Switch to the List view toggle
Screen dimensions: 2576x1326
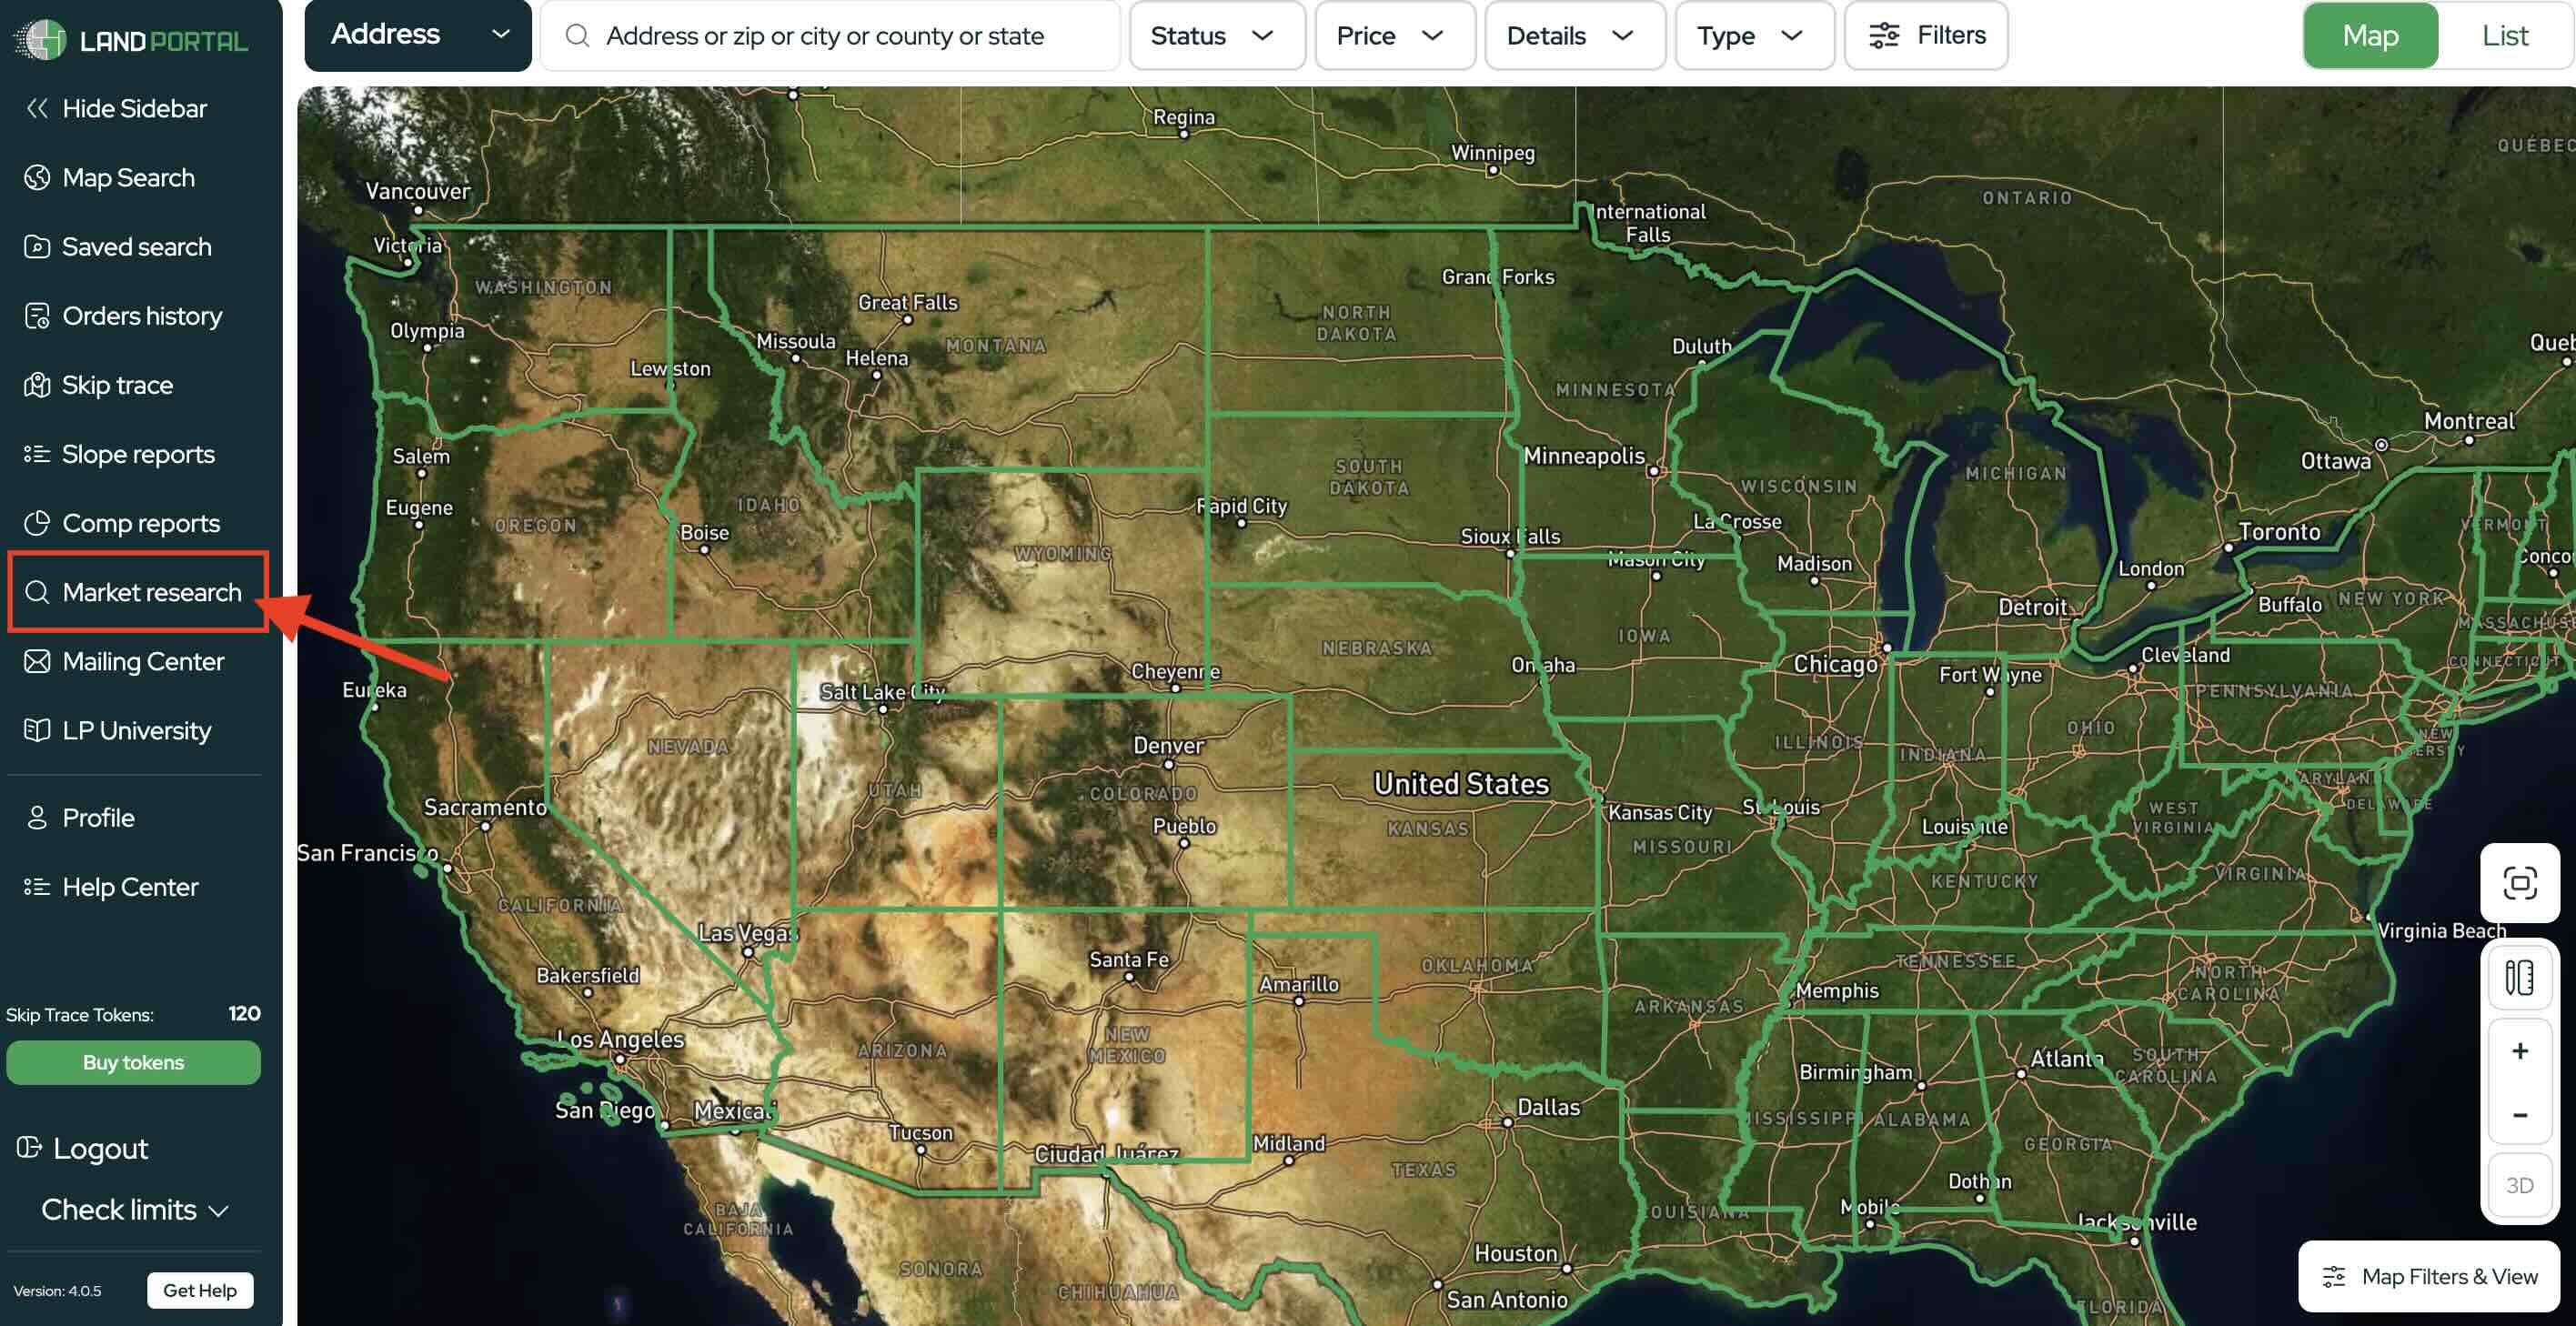(x=2504, y=36)
